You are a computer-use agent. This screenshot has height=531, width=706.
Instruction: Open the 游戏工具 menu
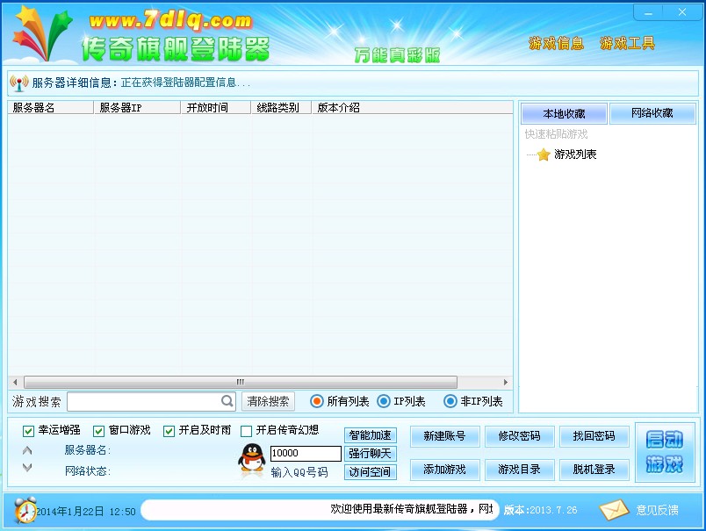click(x=627, y=43)
